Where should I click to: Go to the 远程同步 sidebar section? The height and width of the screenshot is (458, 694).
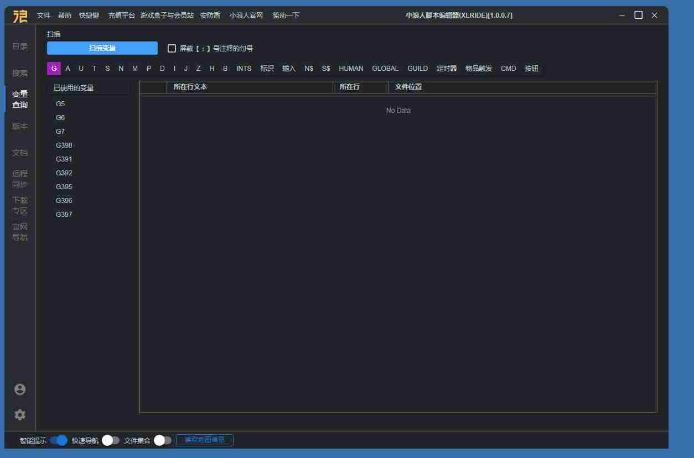pos(20,179)
